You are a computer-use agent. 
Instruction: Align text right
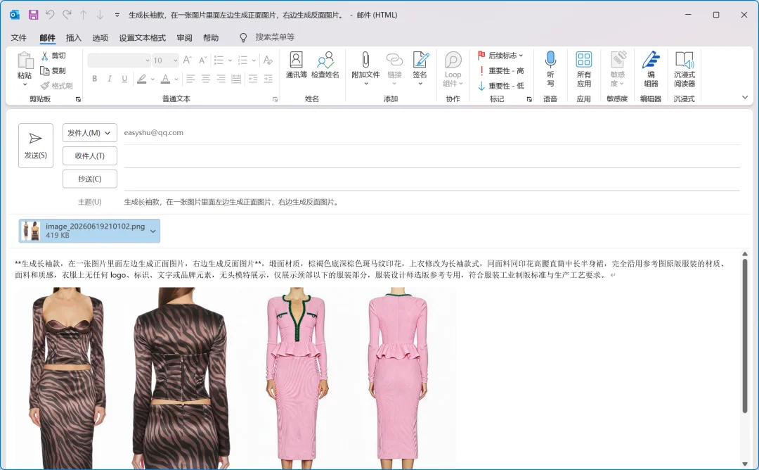[221, 79]
